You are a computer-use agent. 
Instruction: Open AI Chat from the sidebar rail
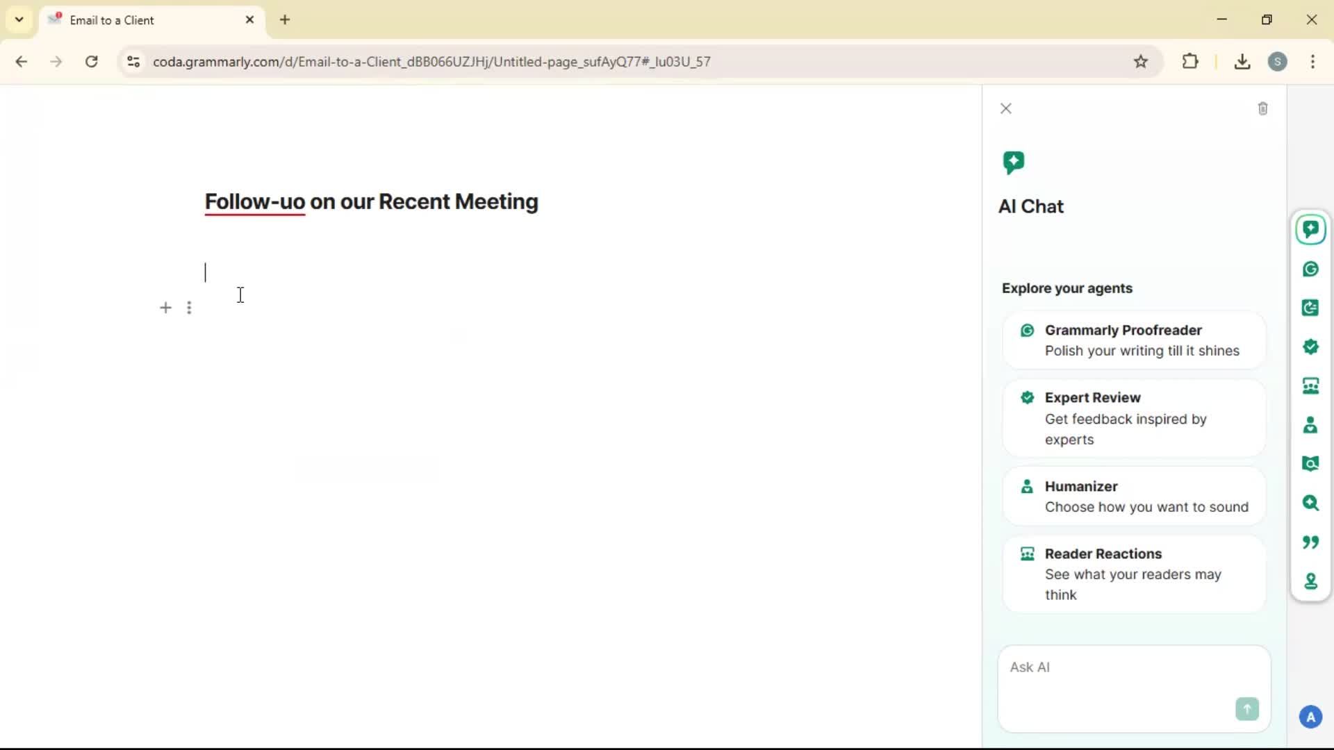1310,230
